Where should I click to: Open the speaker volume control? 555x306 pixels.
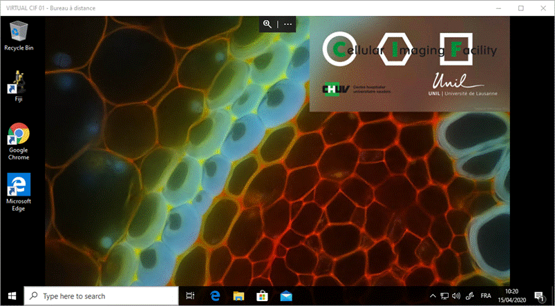pyautogui.click(x=456, y=296)
